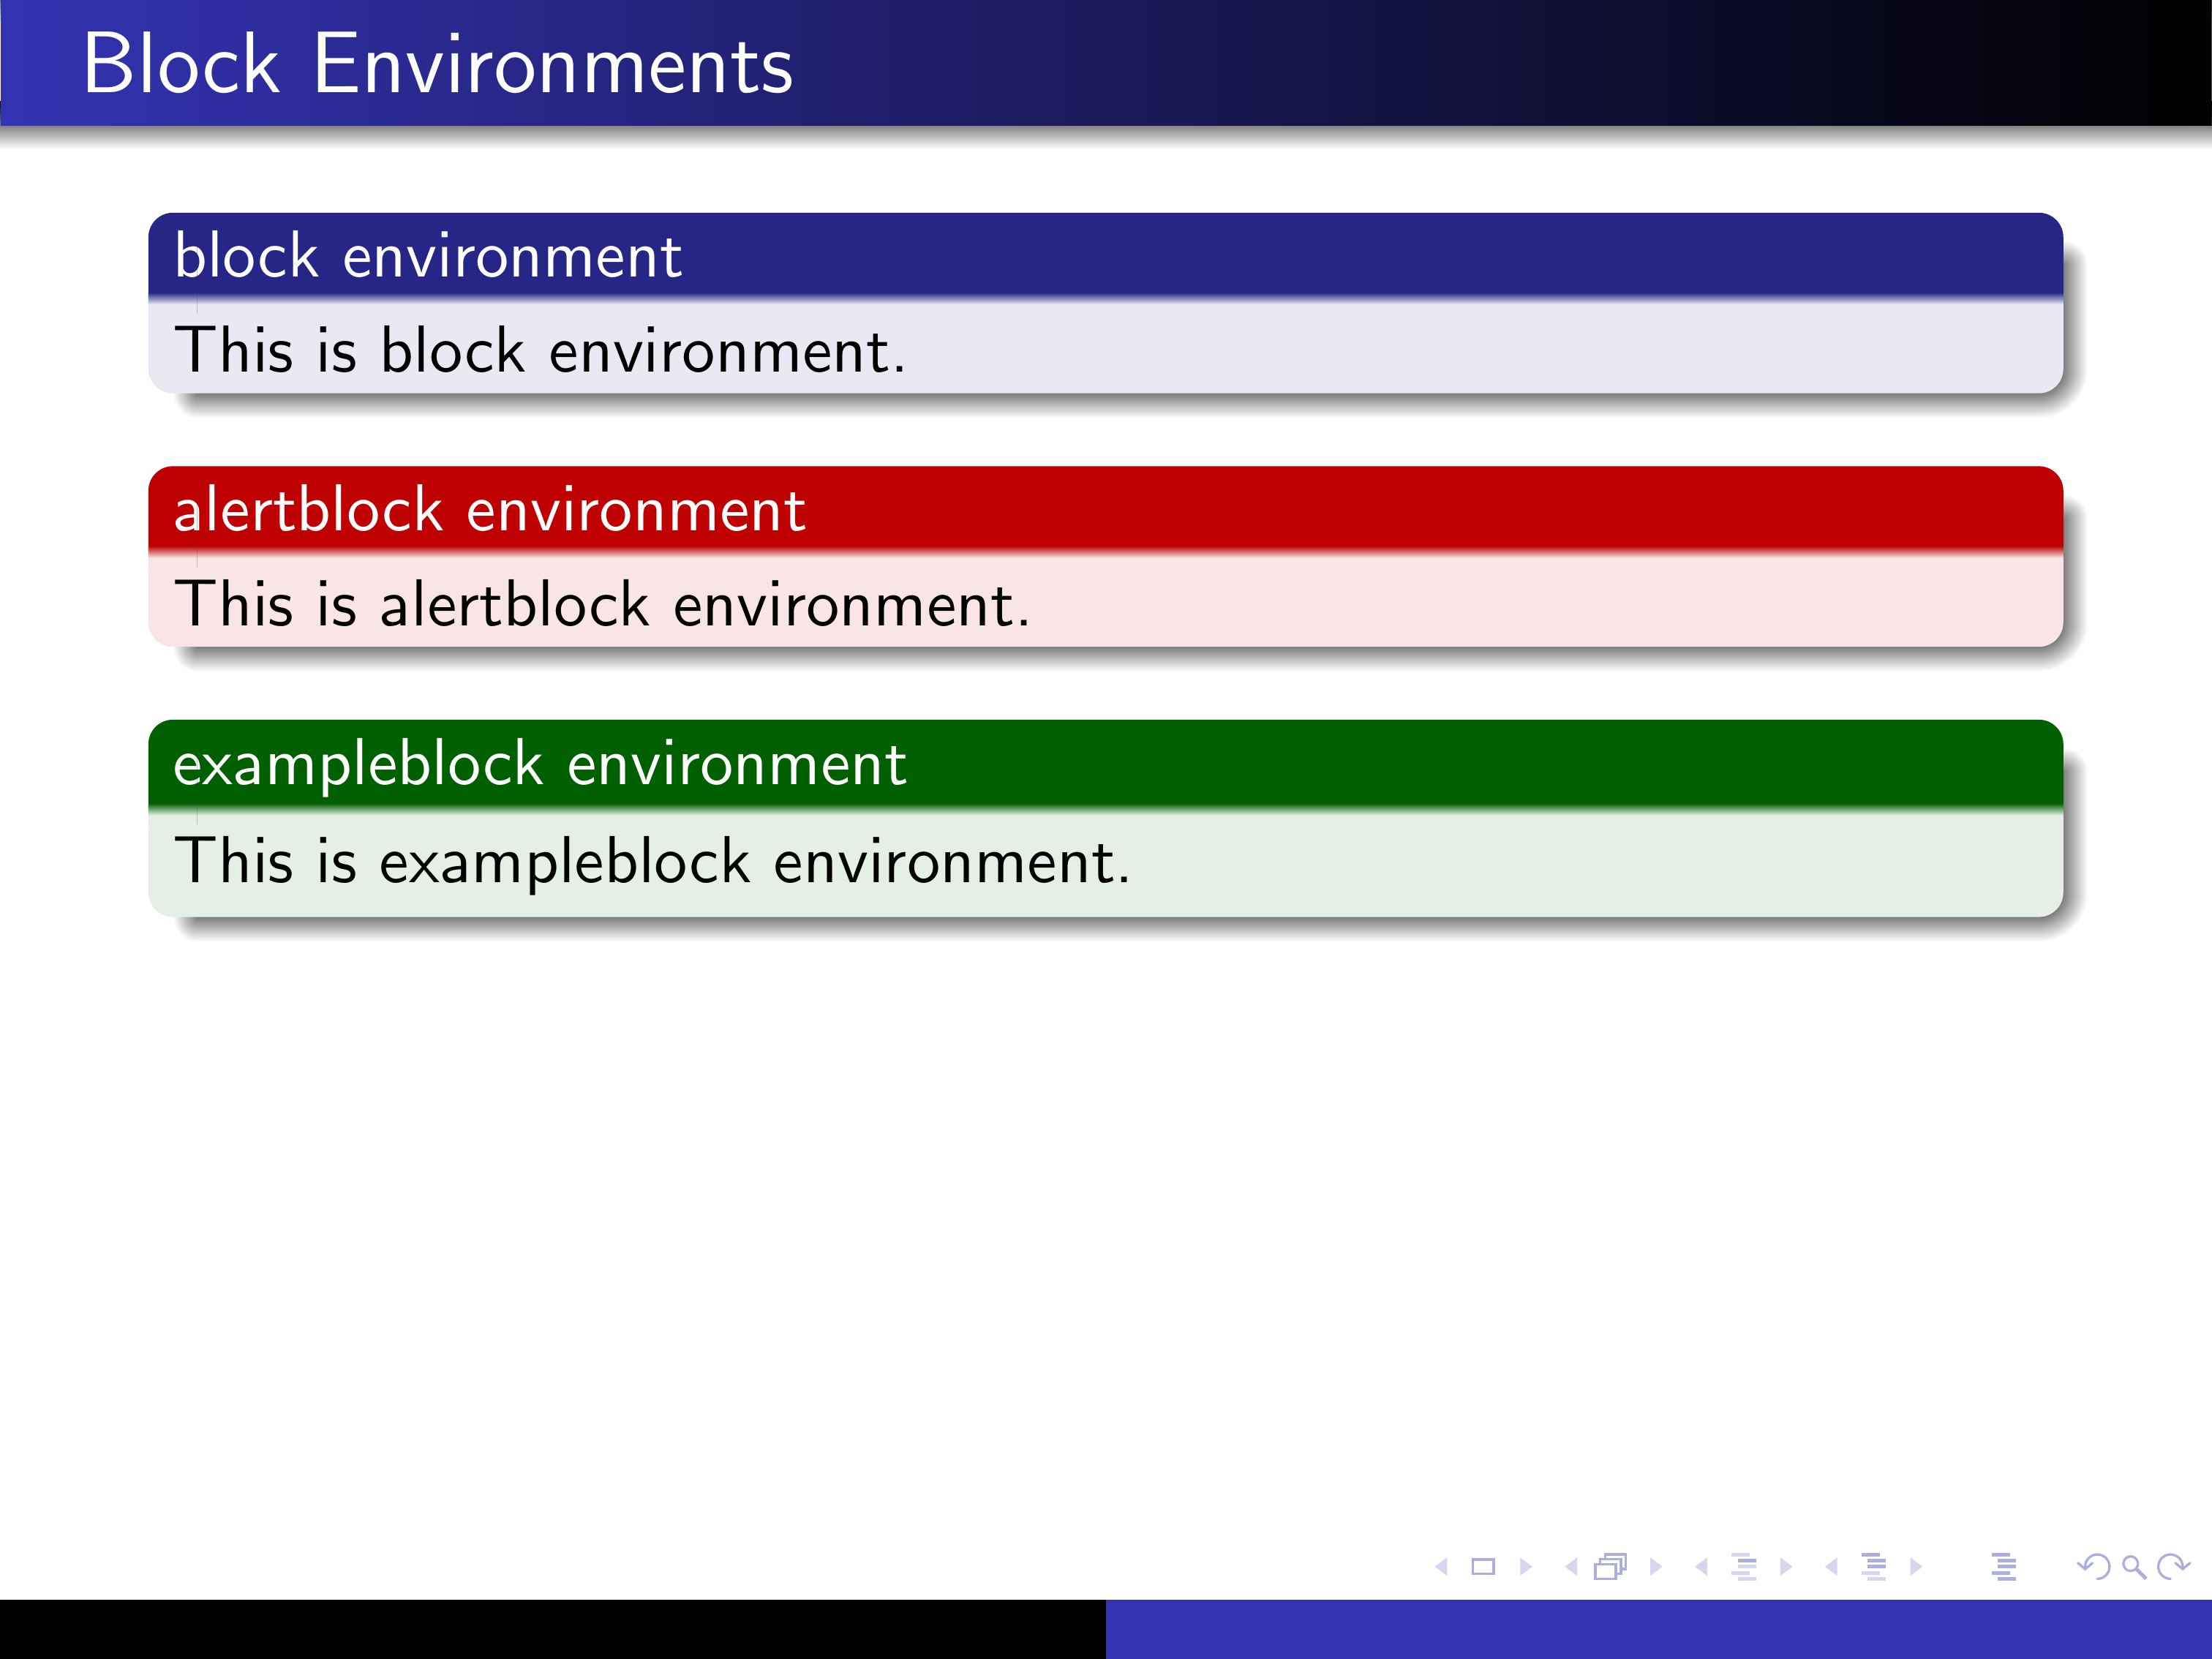Click the stacked frames navigation icon
The width and height of the screenshot is (2212, 1659).
click(1611, 1566)
